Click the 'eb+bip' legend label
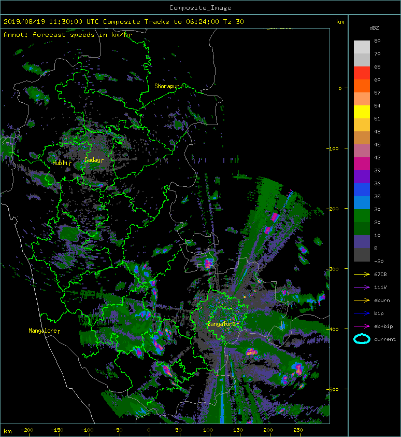The width and height of the screenshot is (401, 437). tap(383, 326)
